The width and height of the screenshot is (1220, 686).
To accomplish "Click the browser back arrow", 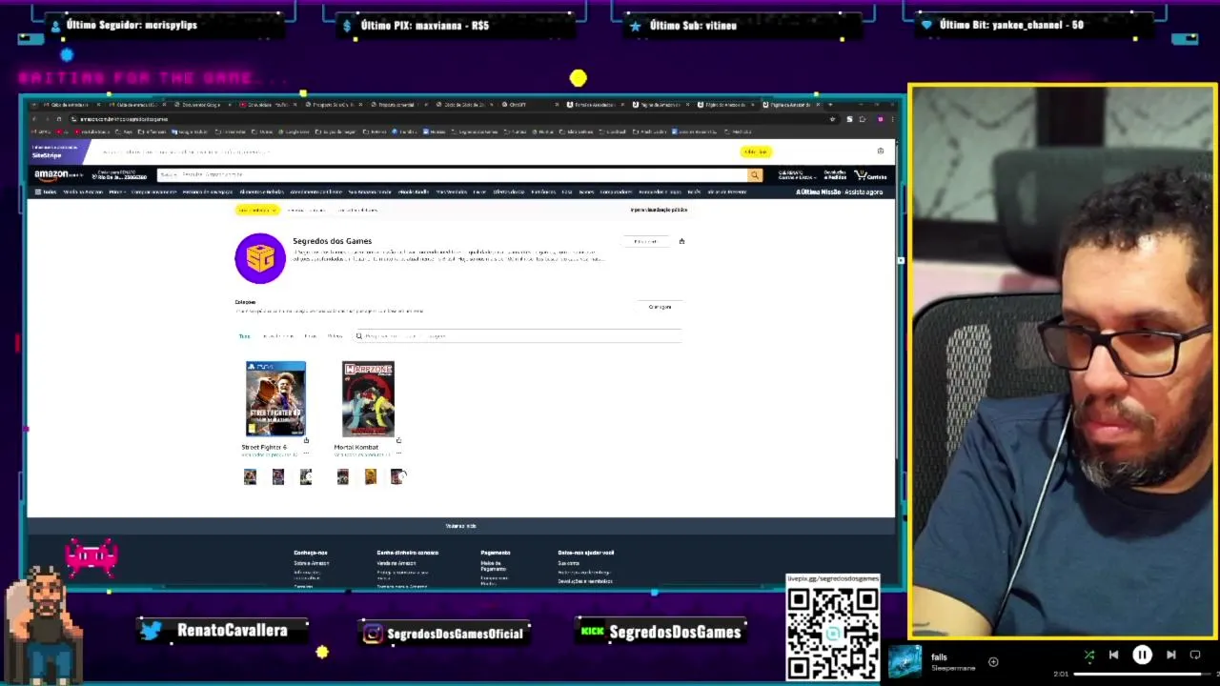I will tap(34, 119).
